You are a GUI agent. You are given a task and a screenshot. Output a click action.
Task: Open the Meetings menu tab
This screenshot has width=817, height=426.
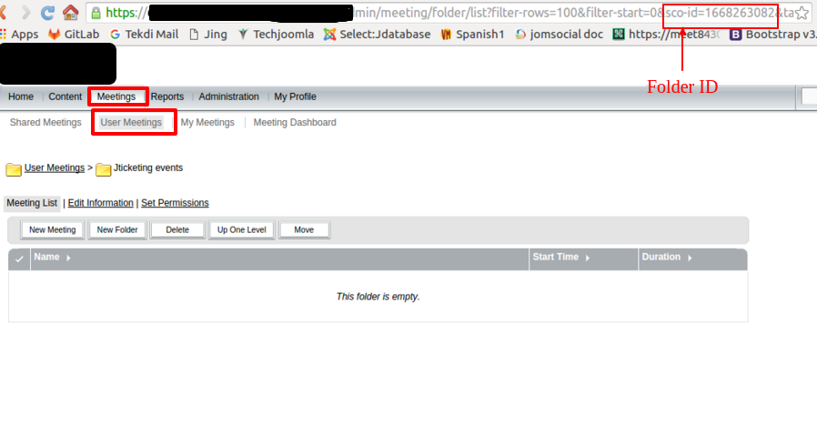point(116,96)
